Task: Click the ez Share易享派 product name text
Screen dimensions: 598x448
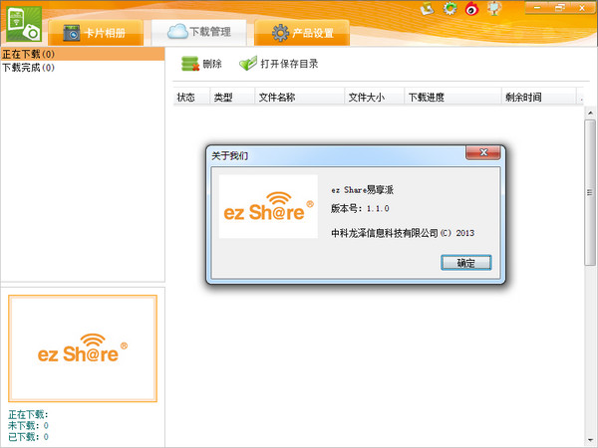Action: coord(363,190)
